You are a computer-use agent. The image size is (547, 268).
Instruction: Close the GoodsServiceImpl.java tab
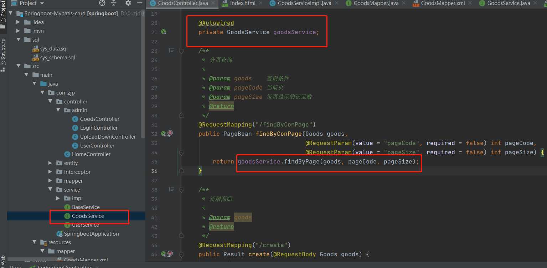336,3
